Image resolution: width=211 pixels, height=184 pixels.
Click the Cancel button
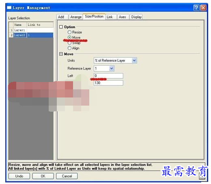tap(67, 176)
